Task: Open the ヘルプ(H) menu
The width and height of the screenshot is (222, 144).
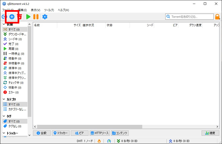Action: tap(63, 10)
